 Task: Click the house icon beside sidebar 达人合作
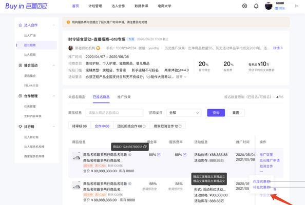pyautogui.click(x=20, y=25)
